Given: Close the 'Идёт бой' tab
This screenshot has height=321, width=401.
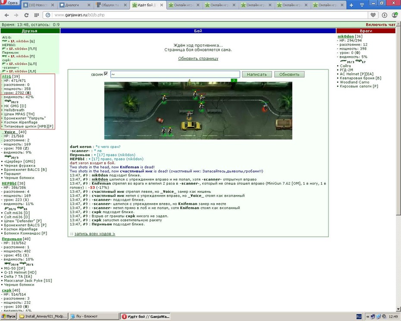Looking at the screenshot, I should point(161,5).
